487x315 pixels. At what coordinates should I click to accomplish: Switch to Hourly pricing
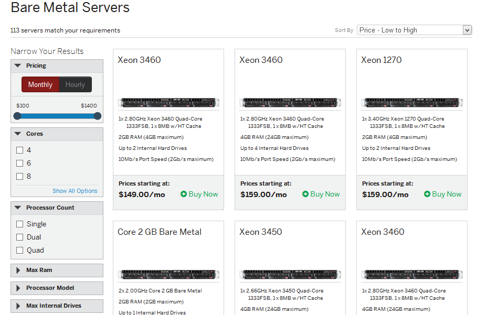pyautogui.click(x=75, y=84)
